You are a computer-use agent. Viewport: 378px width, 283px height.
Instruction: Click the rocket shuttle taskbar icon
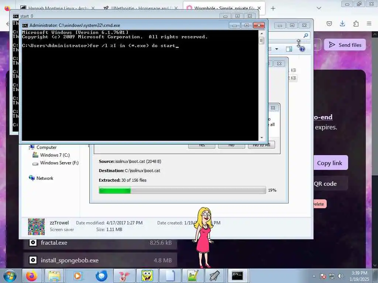tap(214, 276)
